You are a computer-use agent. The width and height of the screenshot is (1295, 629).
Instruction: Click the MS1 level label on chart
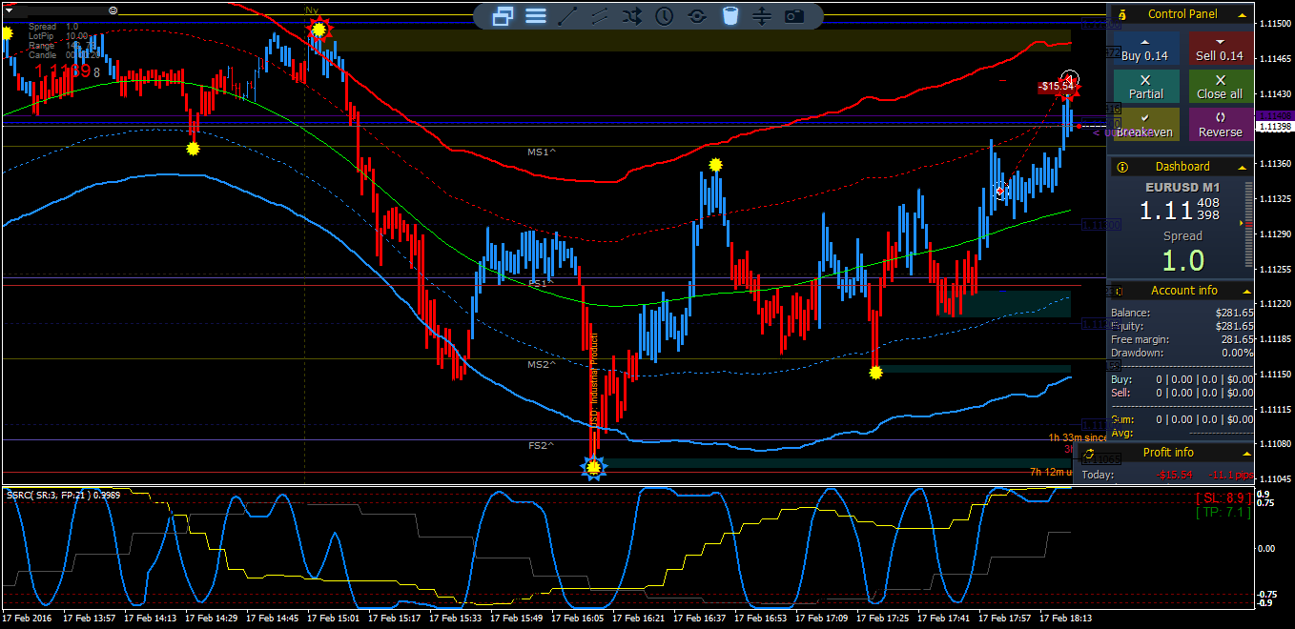click(542, 152)
